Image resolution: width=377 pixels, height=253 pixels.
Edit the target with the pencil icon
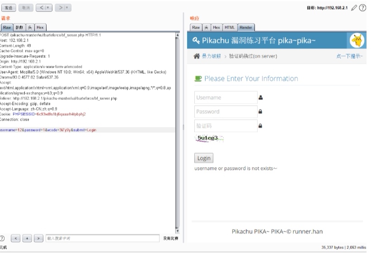(x=354, y=8)
